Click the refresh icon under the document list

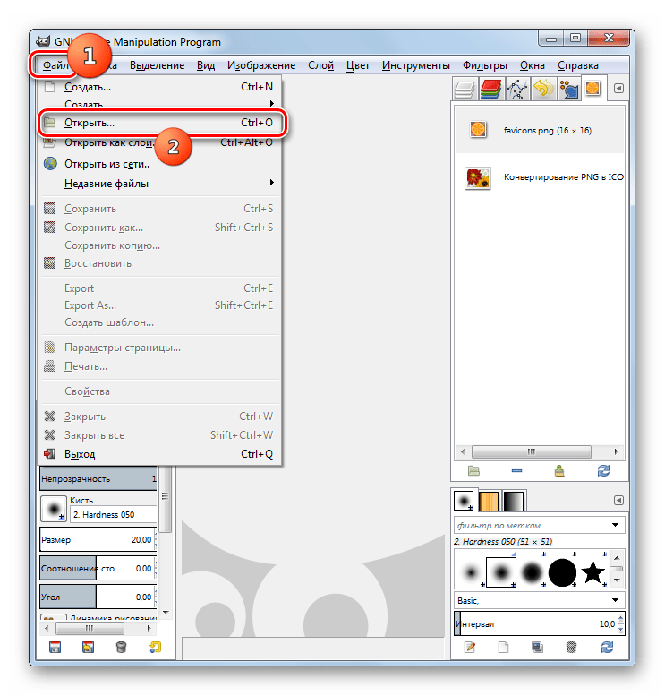click(603, 470)
